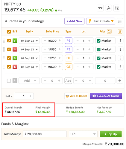The image size is (126, 149).
Task: Click the list view icon beside Fast Create
Action: [120, 21]
